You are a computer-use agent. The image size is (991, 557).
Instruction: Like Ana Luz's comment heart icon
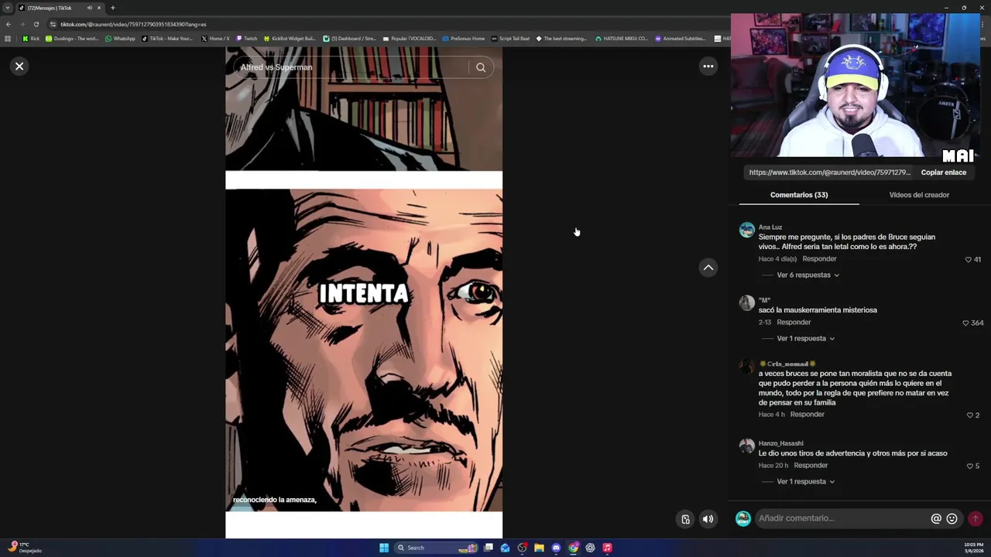point(968,260)
